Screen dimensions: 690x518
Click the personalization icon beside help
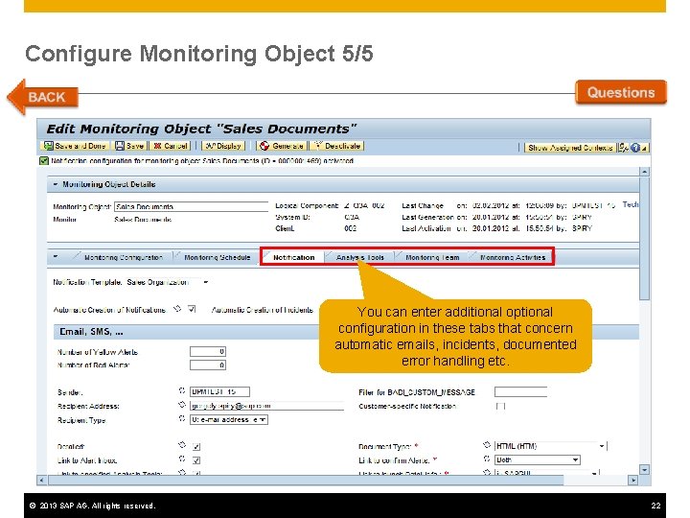[624, 148]
